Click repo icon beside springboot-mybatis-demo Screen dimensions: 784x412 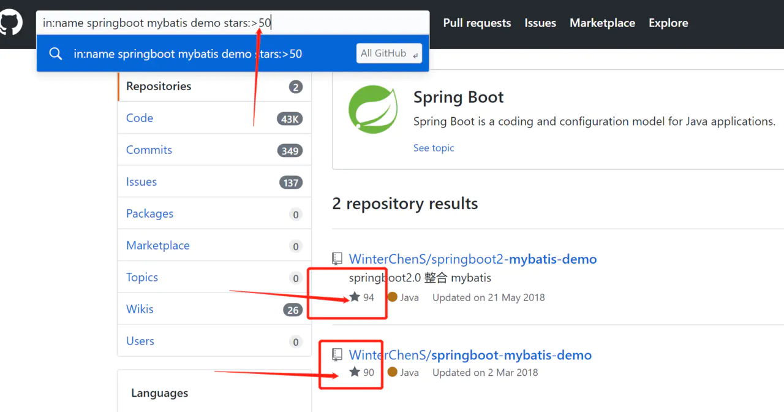point(337,354)
